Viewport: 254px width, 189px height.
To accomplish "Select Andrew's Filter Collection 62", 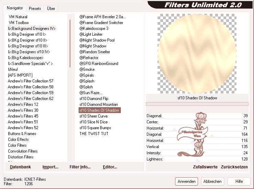I will coord(31,99).
